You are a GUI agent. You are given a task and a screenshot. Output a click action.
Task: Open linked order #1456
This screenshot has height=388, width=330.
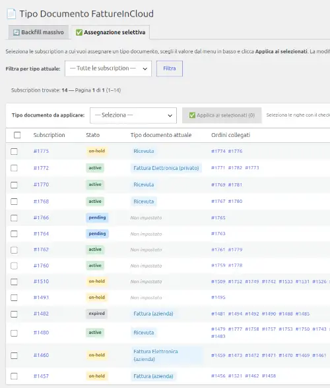point(218,376)
